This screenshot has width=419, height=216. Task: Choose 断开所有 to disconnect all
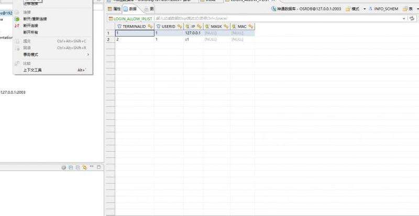click(x=30, y=32)
